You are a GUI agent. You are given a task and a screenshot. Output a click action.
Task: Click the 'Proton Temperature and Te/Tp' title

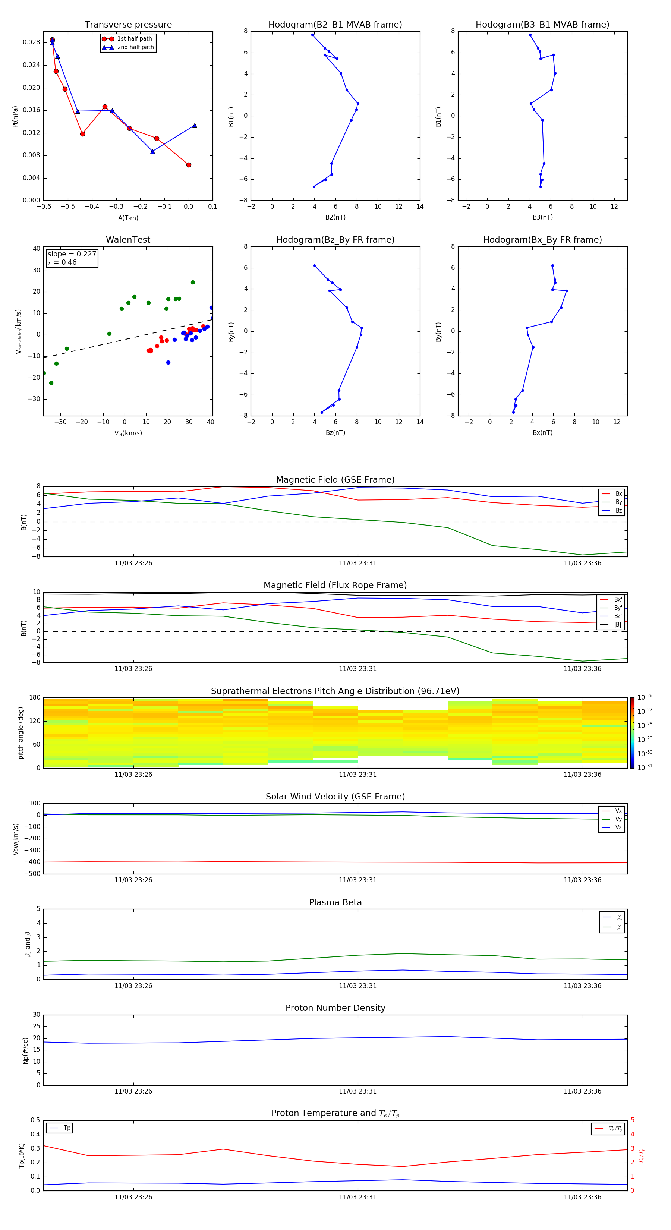click(x=335, y=1113)
